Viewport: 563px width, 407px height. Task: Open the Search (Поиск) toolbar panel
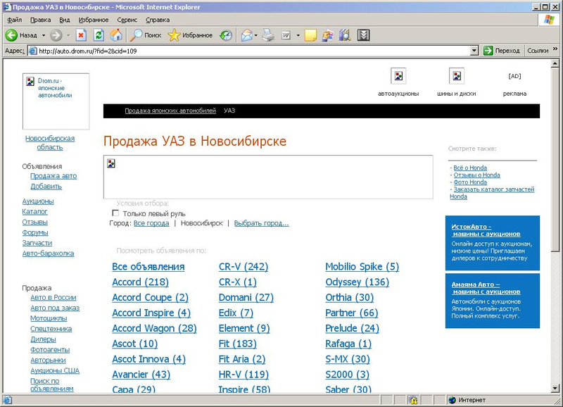click(146, 35)
